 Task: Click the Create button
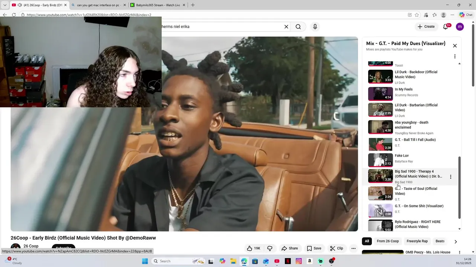tap(426, 27)
